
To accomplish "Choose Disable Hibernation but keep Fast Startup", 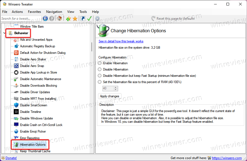I will pos(99,76).
